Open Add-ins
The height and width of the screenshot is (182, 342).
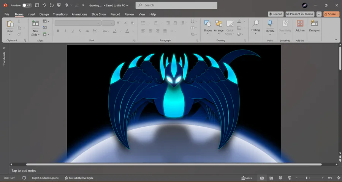pos(300,26)
